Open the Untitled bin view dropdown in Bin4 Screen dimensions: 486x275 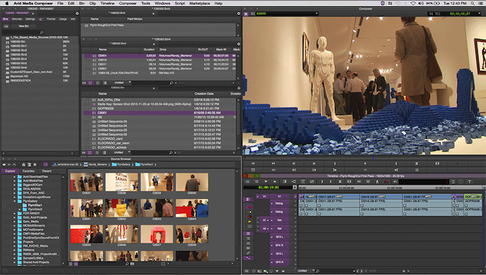click(129, 83)
